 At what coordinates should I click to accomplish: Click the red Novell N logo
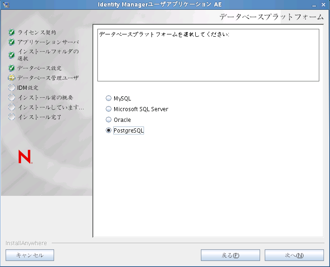pos(25,156)
